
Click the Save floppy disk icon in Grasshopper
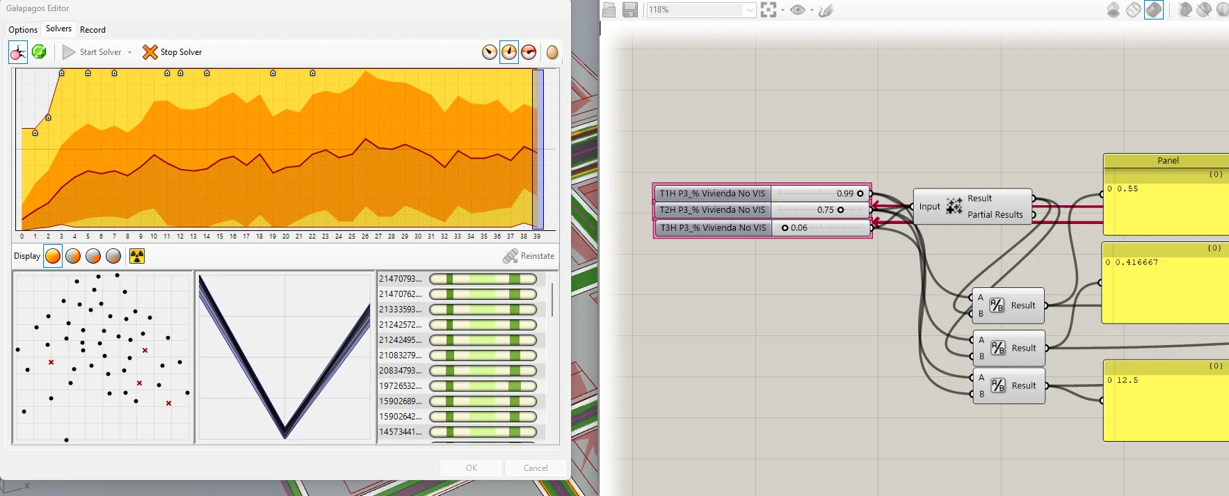click(630, 10)
